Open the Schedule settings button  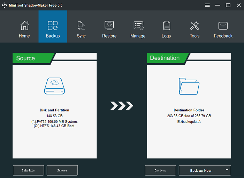point(28,170)
